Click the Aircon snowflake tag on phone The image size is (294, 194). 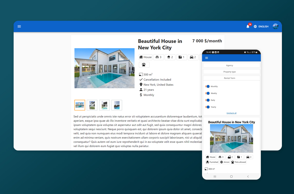tap(225, 162)
